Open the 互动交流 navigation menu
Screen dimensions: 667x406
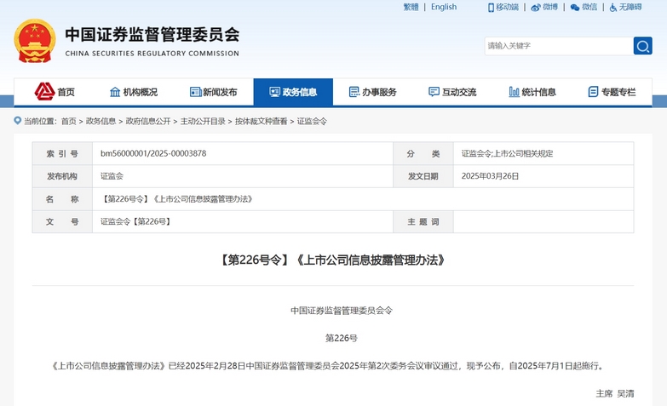coord(452,92)
